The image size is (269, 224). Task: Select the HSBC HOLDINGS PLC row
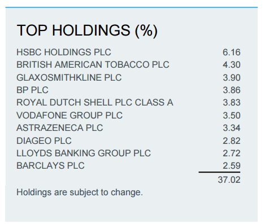(128, 52)
